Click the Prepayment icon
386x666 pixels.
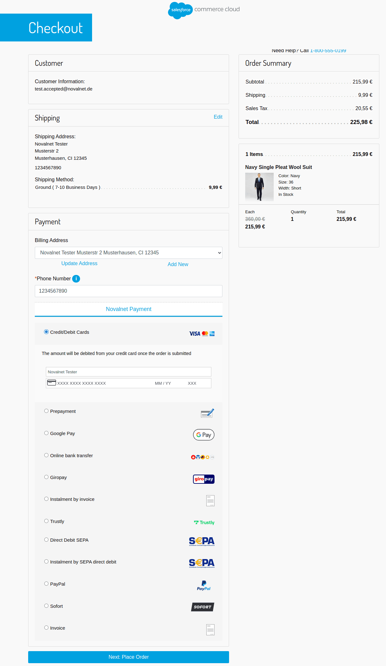coord(208,413)
